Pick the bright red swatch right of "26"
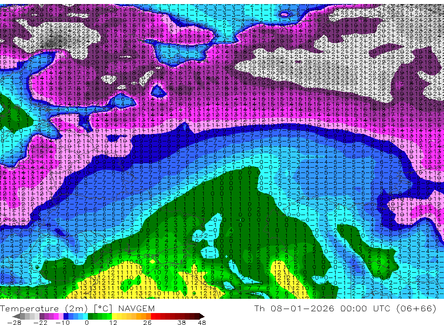 [153, 317]
